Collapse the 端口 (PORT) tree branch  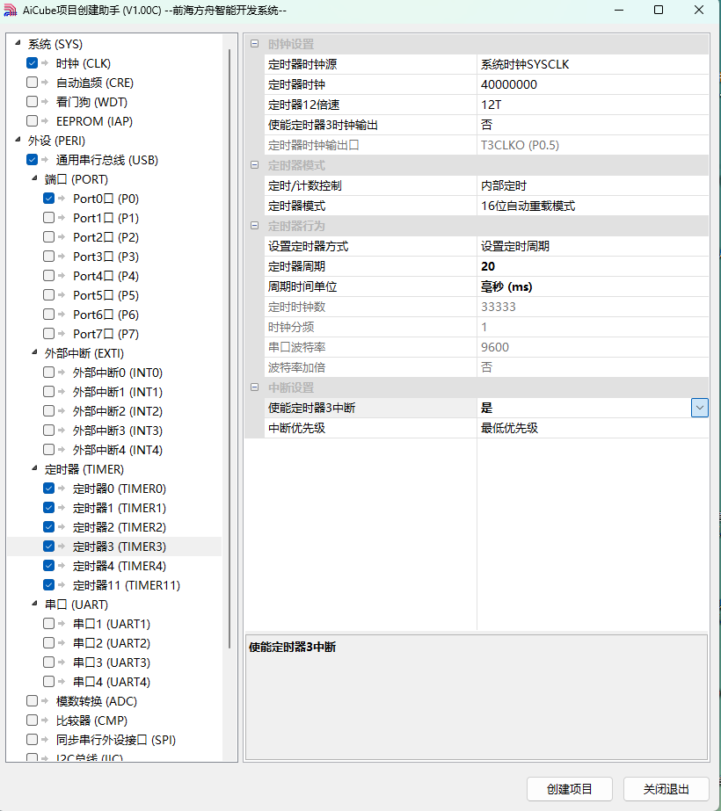click(x=34, y=178)
